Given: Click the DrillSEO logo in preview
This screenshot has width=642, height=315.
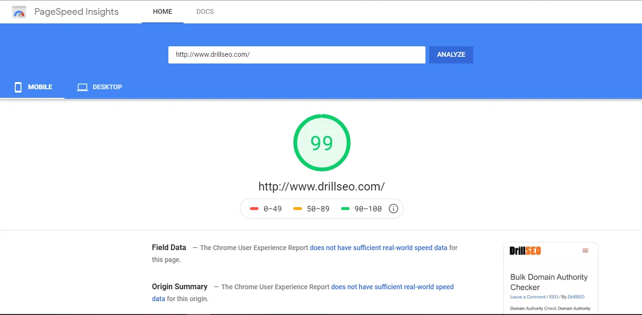Looking at the screenshot, I should (x=525, y=251).
